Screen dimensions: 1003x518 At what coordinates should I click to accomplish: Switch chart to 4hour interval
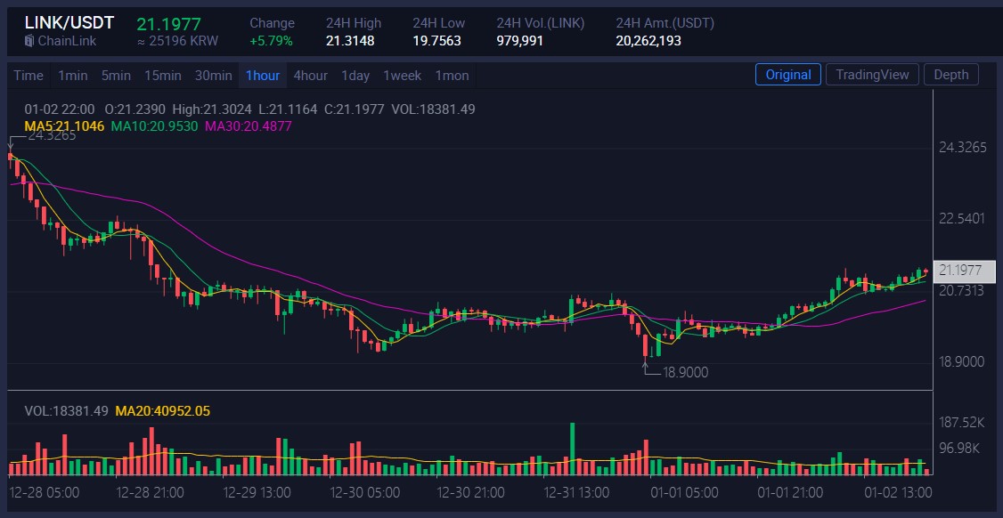(x=310, y=76)
